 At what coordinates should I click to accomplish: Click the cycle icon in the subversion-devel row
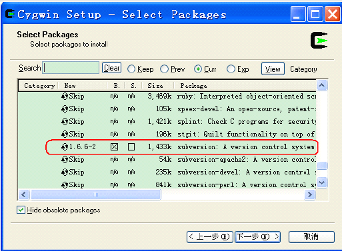pyautogui.click(x=65, y=172)
